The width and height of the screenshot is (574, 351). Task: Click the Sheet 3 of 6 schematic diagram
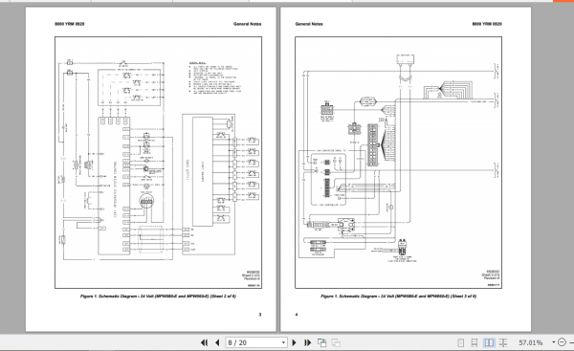(x=398, y=163)
